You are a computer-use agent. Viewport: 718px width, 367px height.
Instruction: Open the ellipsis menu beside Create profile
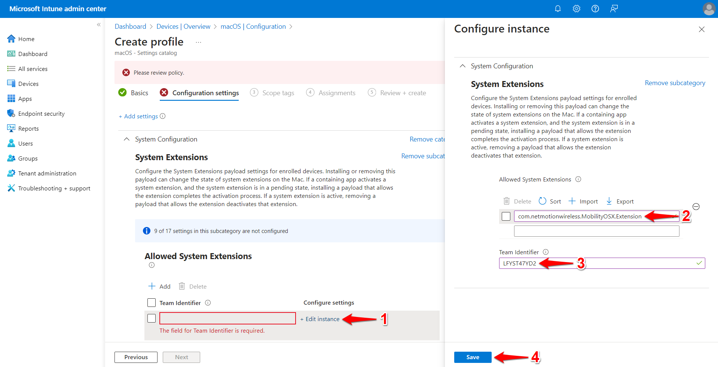tap(198, 42)
